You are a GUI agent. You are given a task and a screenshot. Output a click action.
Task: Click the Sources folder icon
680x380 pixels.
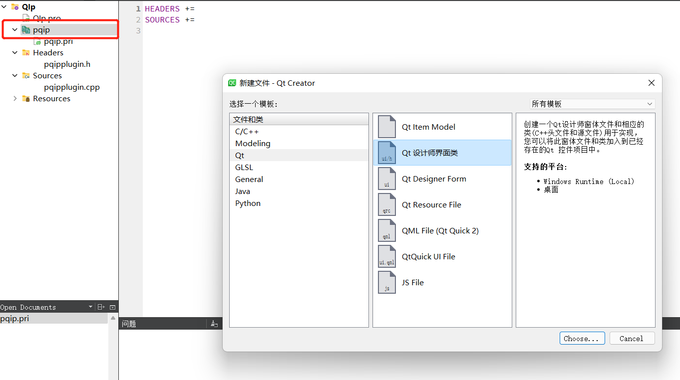point(26,75)
